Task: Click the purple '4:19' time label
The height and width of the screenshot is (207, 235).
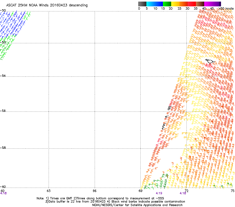Action: pyautogui.click(x=159, y=193)
